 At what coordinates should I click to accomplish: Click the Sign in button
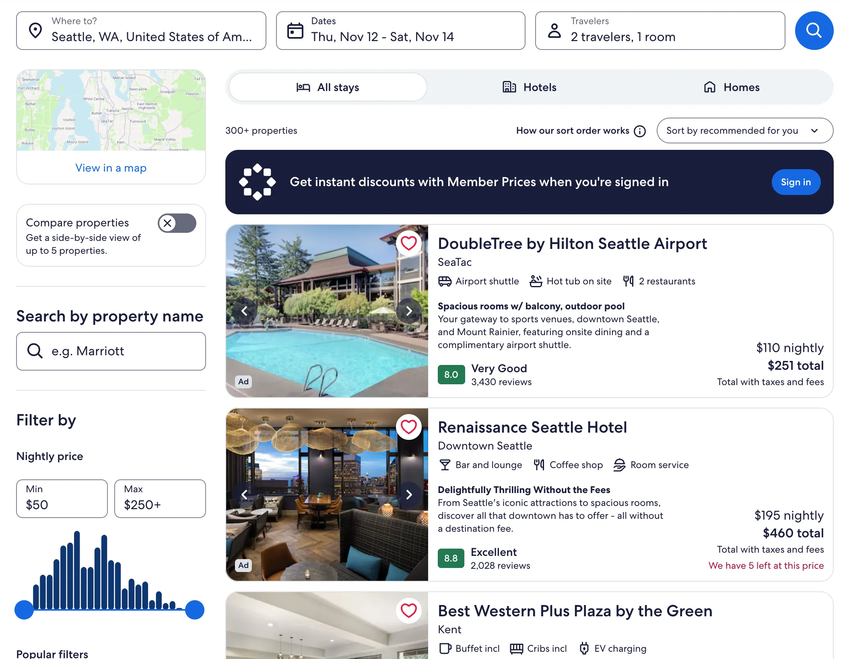[x=796, y=182]
